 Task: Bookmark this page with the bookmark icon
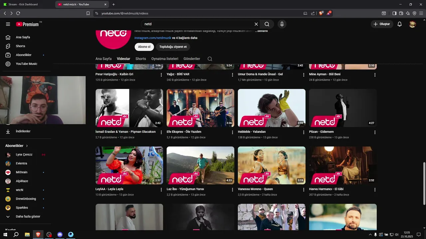(88, 13)
